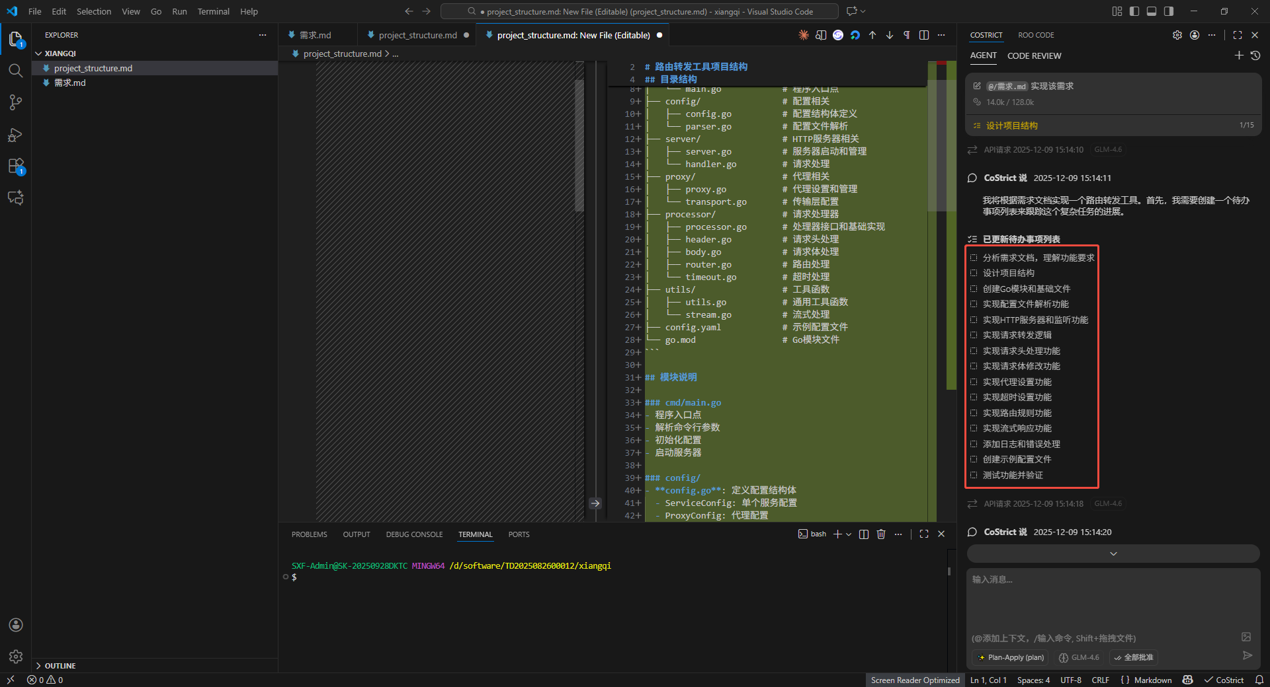The height and width of the screenshot is (687, 1270).
Task: Click the 全部批准 approve-all button
Action: [x=1134, y=657]
